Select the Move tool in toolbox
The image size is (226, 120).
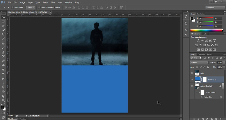click(3, 17)
